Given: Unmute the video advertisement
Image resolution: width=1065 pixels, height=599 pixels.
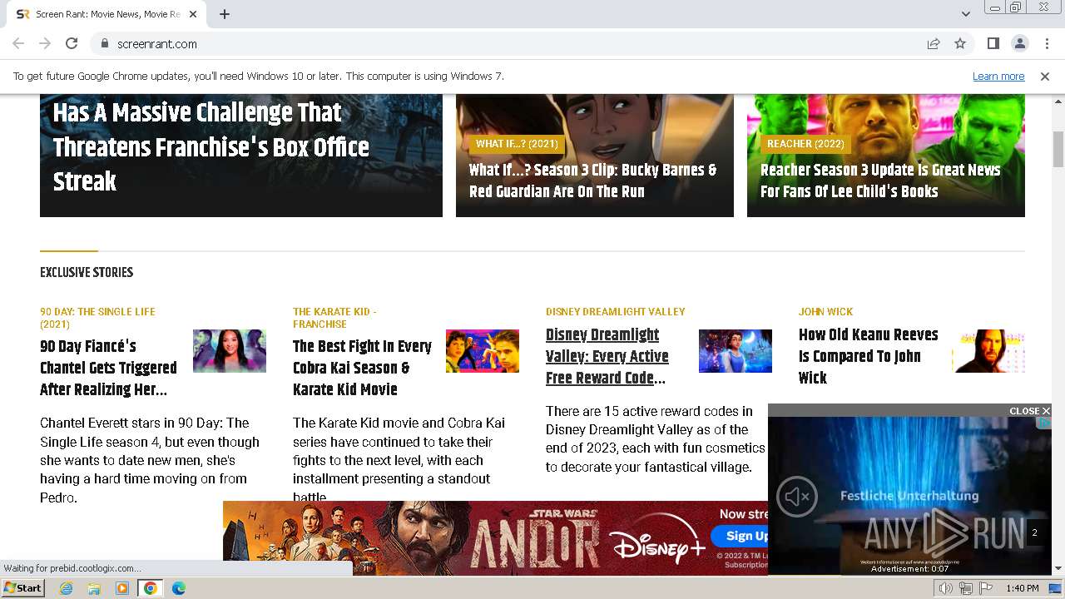Looking at the screenshot, I should 797,497.
